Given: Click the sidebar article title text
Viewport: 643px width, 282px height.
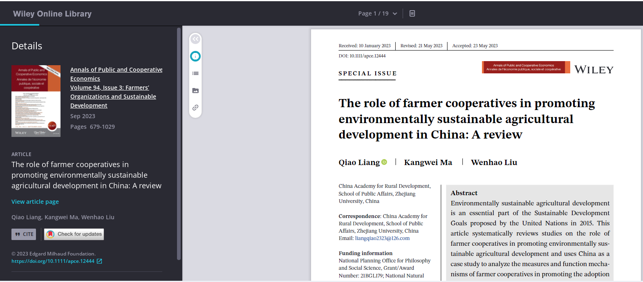Looking at the screenshot, I should [x=86, y=175].
